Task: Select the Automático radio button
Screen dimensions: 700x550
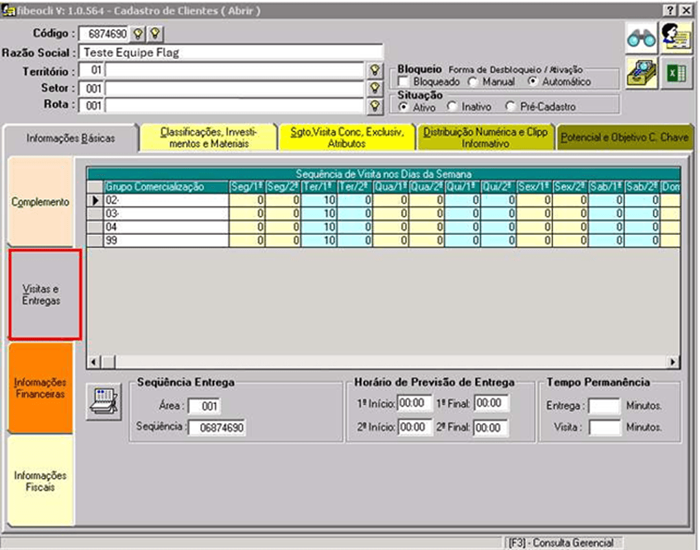Action: pos(532,81)
